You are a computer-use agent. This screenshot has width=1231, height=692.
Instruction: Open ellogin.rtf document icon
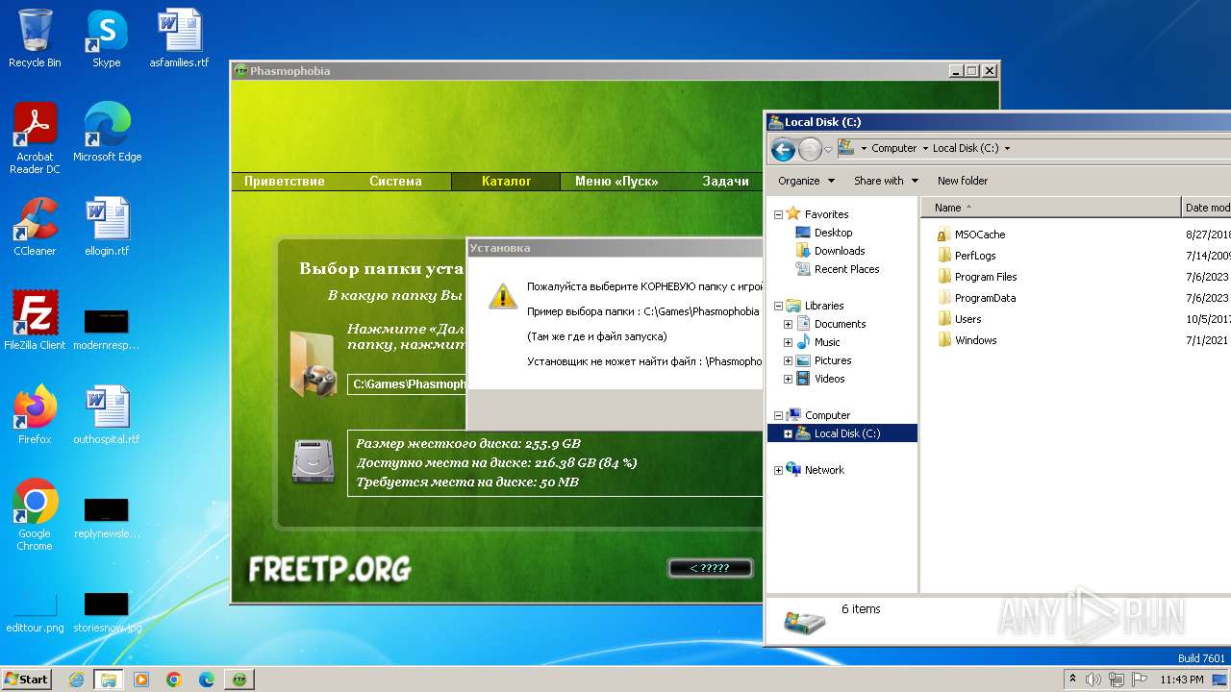click(107, 227)
